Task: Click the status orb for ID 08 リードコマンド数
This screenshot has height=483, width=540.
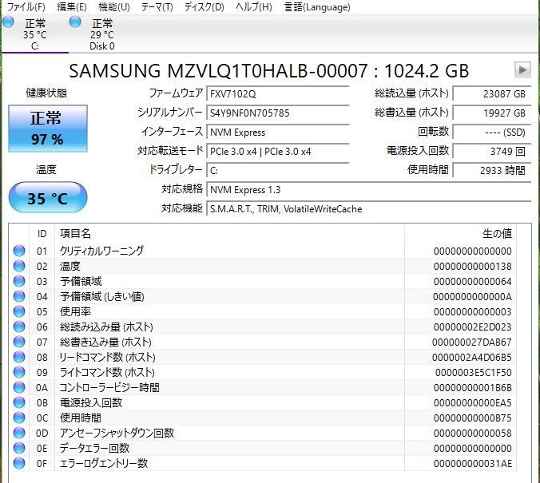Action: (x=19, y=357)
